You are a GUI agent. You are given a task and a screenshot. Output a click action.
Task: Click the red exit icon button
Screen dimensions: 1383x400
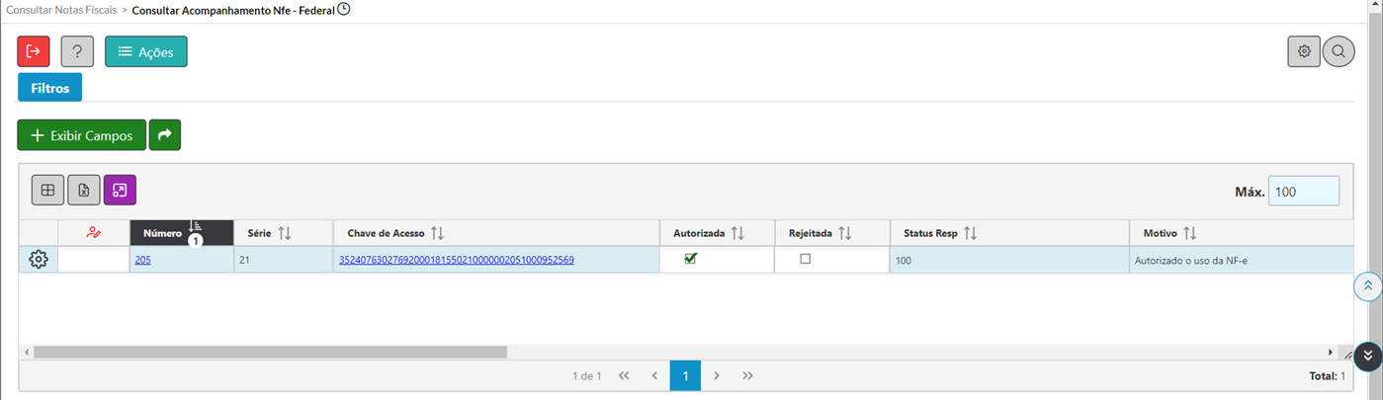tap(34, 51)
